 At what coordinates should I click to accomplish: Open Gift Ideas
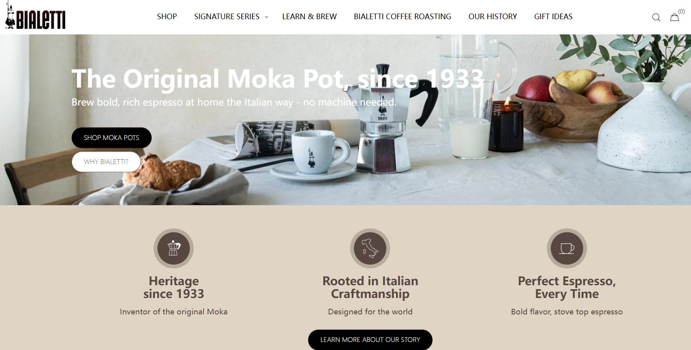(x=553, y=16)
